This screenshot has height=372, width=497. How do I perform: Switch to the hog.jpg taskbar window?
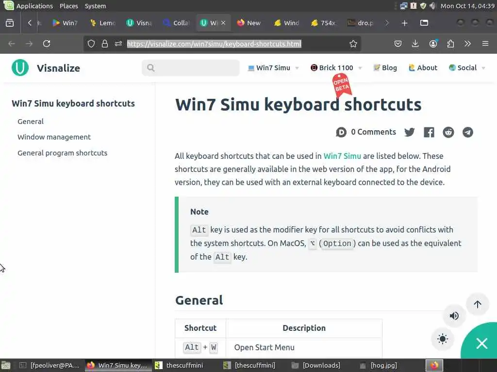[379, 365]
